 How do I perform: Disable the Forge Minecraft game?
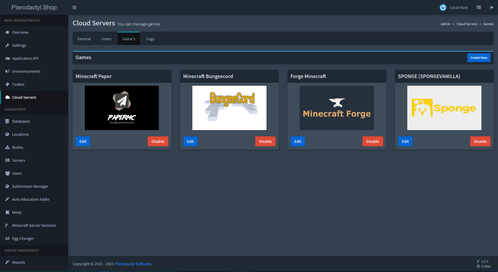click(373, 141)
